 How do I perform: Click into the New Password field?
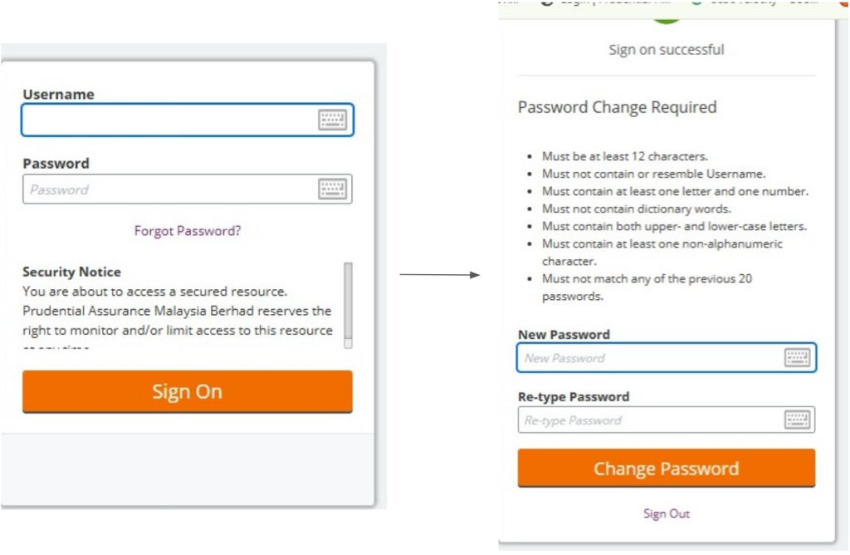(649, 358)
